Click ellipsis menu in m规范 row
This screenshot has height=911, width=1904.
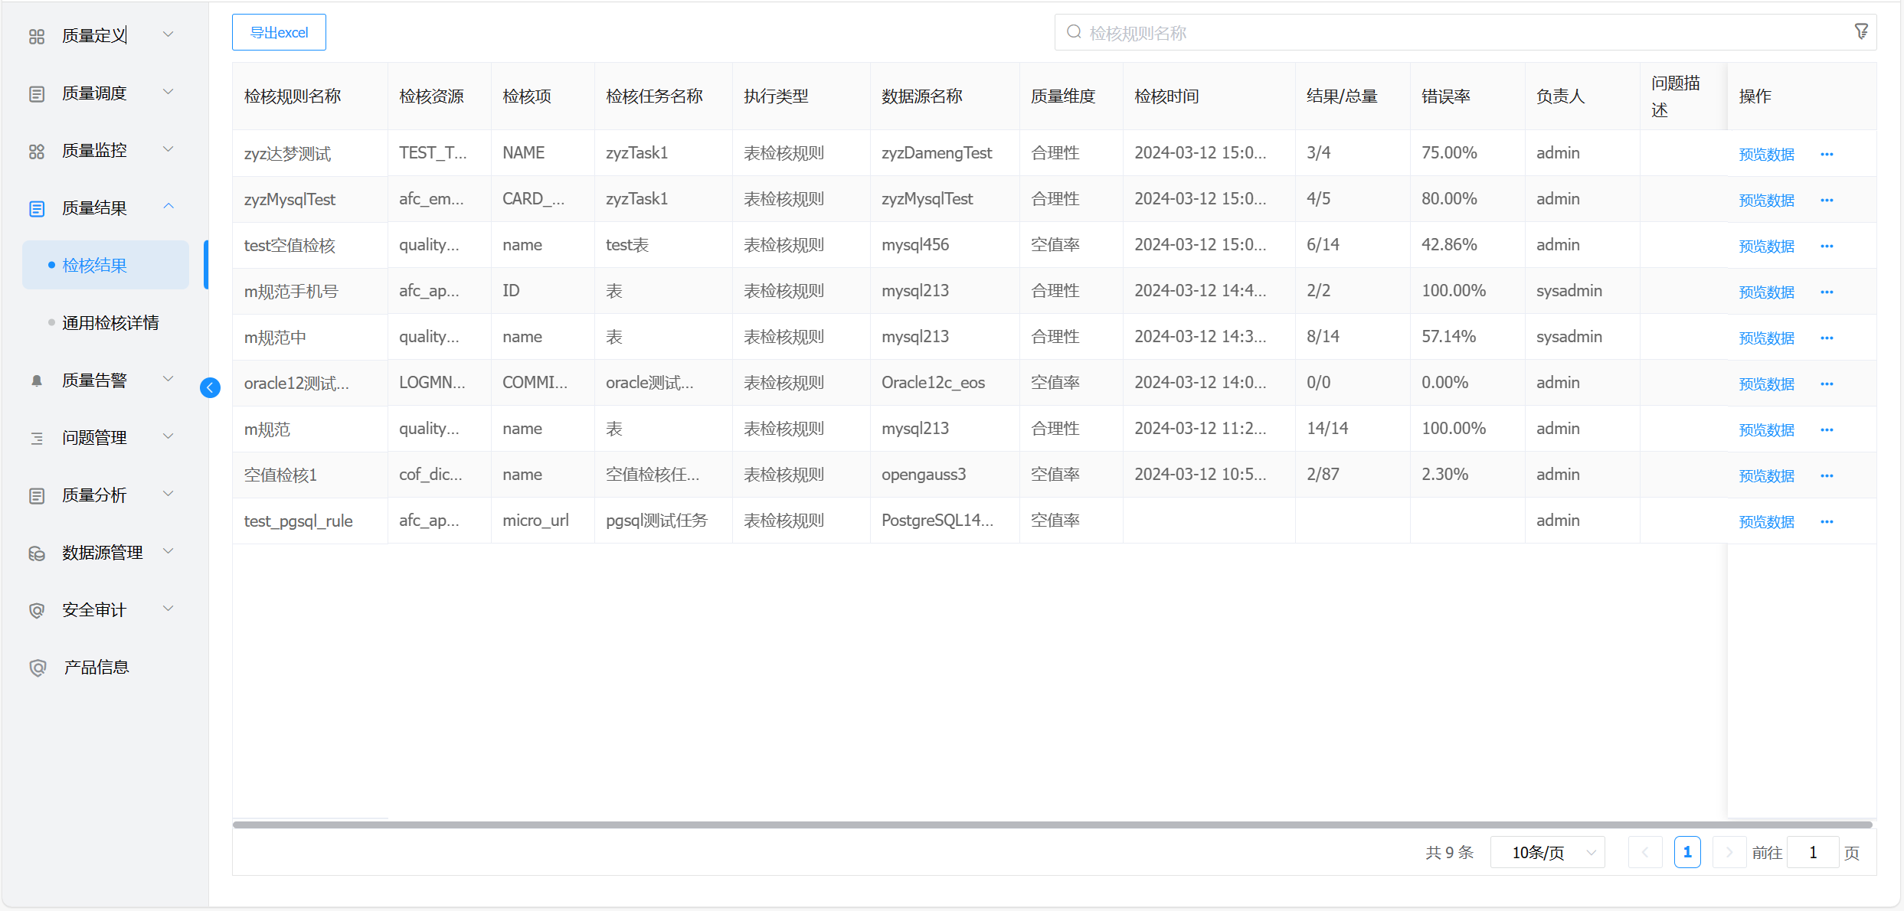tap(1827, 429)
